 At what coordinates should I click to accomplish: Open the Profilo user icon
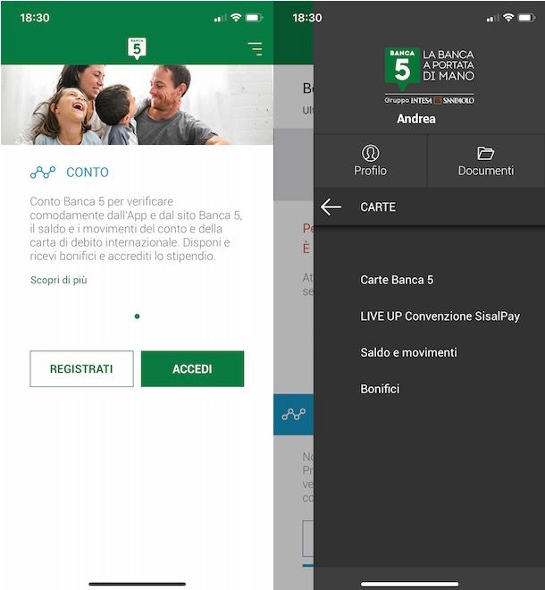coord(371,153)
